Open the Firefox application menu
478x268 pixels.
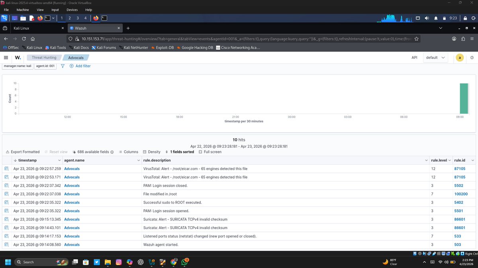click(x=472, y=39)
